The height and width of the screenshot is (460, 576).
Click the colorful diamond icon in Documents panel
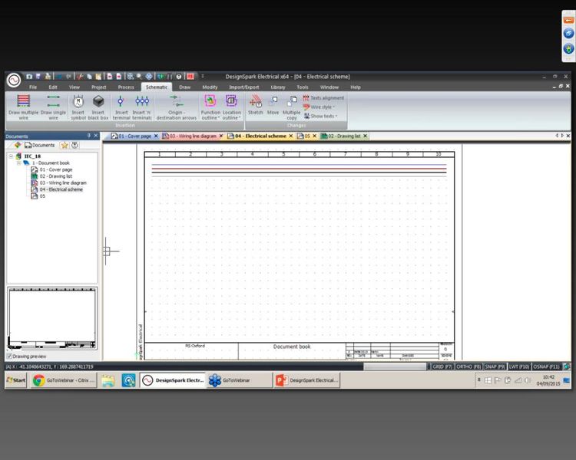(18, 145)
